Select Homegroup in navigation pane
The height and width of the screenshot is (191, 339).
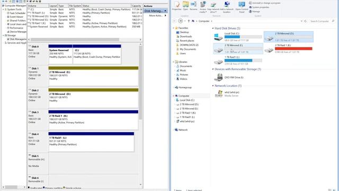click(x=185, y=88)
